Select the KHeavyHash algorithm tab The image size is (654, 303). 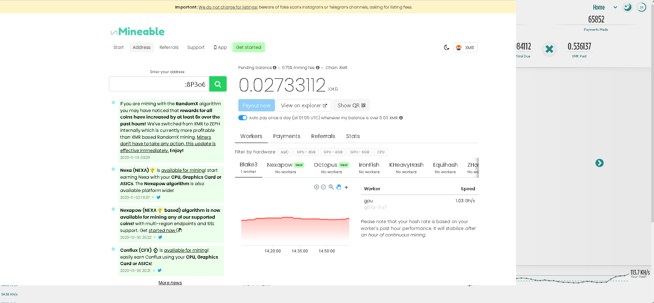pyautogui.click(x=406, y=168)
